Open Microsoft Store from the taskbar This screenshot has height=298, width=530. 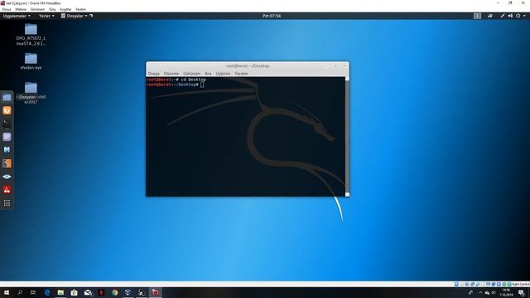pyautogui.click(x=74, y=292)
